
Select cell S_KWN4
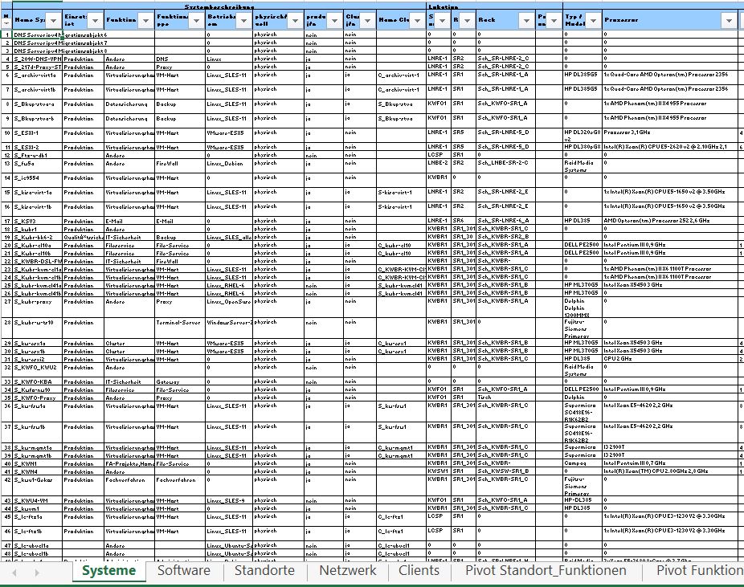(x=38, y=472)
